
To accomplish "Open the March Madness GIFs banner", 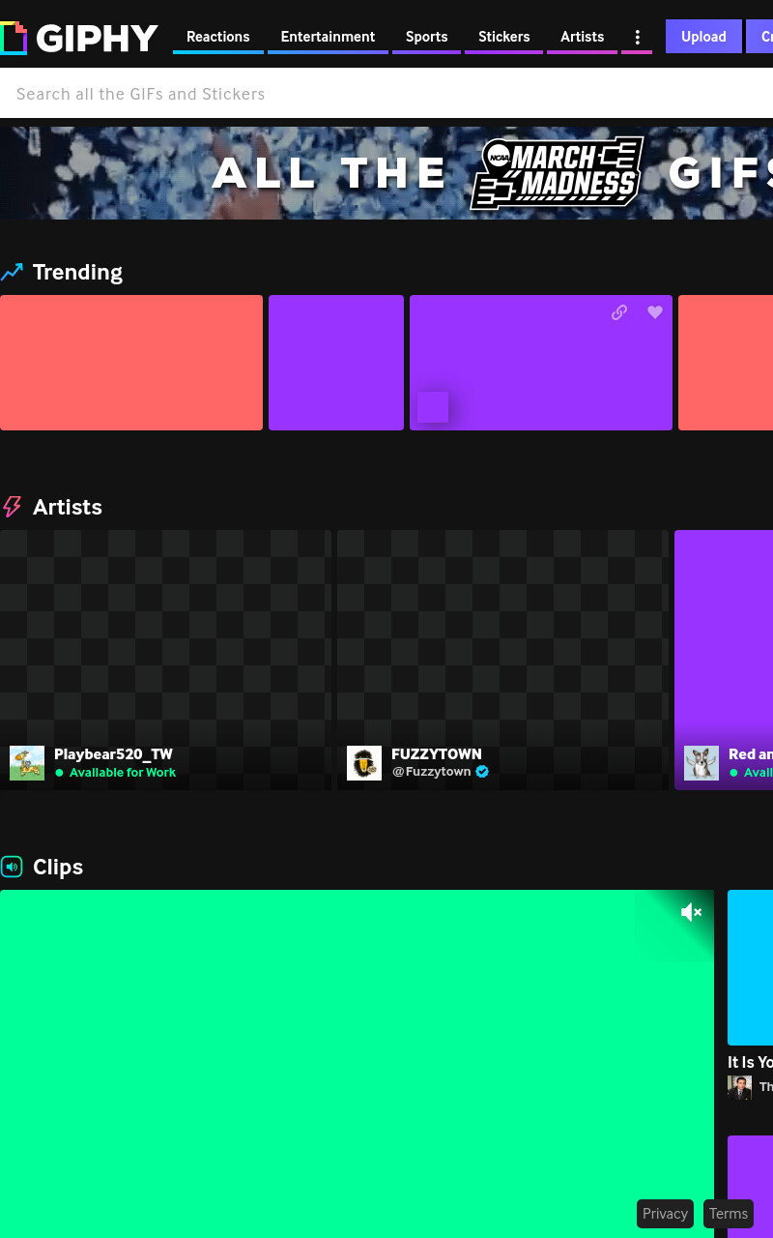I will tap(386, 173).
